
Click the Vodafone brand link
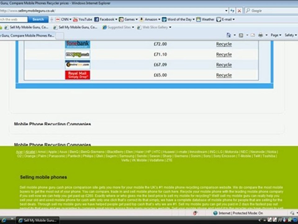156,161
